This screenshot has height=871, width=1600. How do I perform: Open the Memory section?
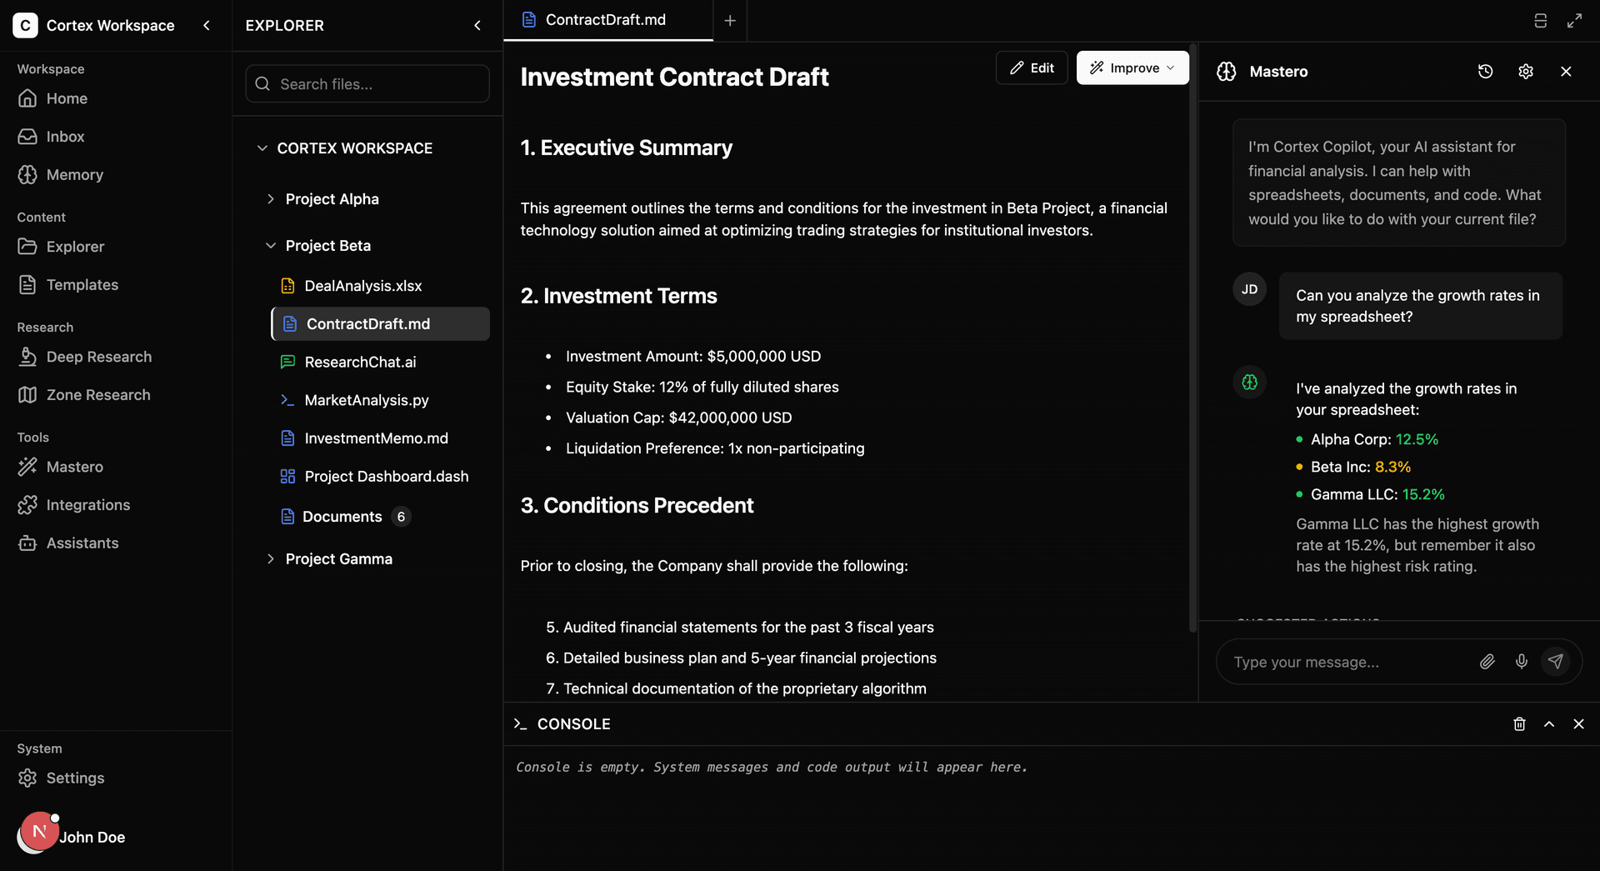tap(74, 175)
